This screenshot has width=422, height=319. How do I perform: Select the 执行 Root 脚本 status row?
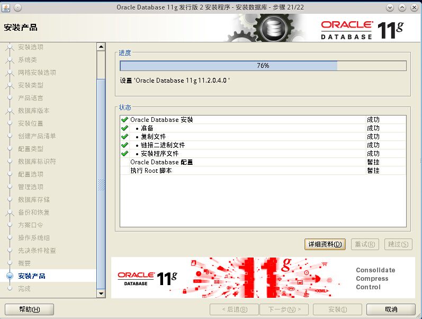coord(263,170)
